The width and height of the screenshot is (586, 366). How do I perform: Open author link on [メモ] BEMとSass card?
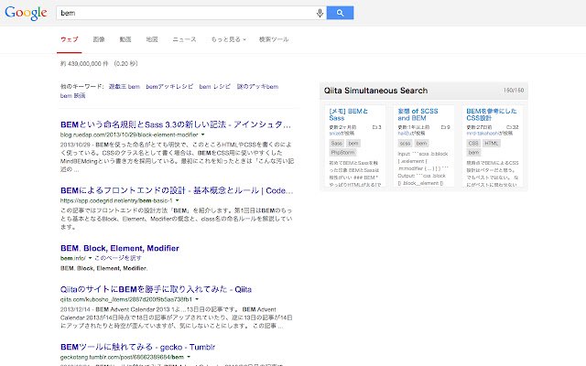tap(334, 134)
